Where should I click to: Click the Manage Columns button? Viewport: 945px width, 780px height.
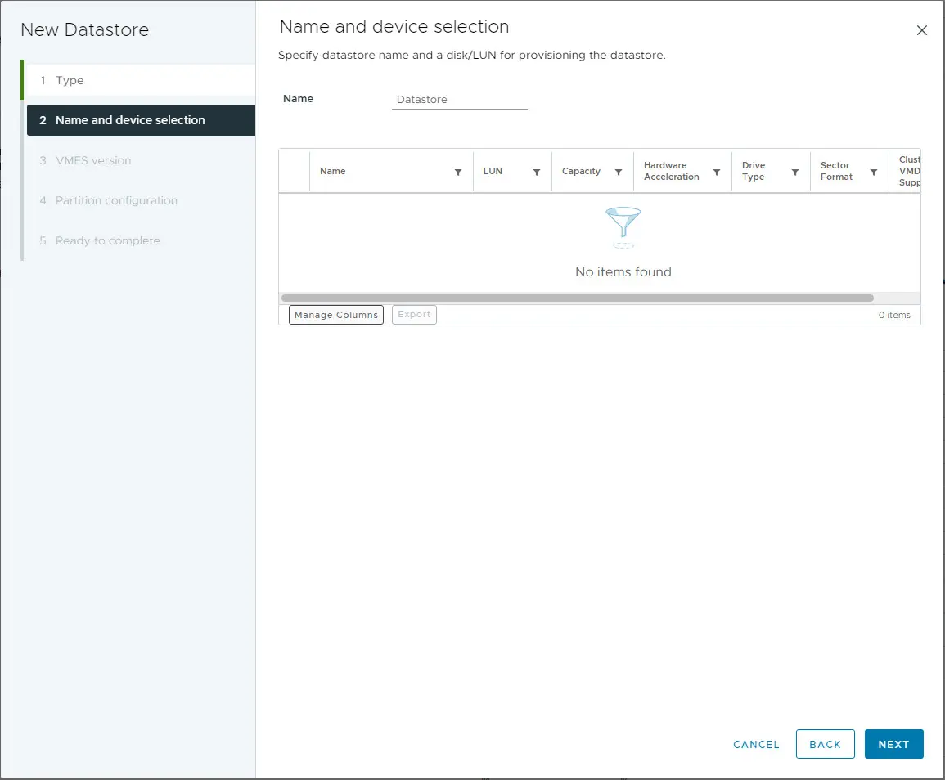[336, 315]
